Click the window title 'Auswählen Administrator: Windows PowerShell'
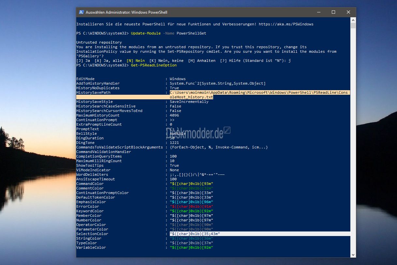 [x=126, y=12]
